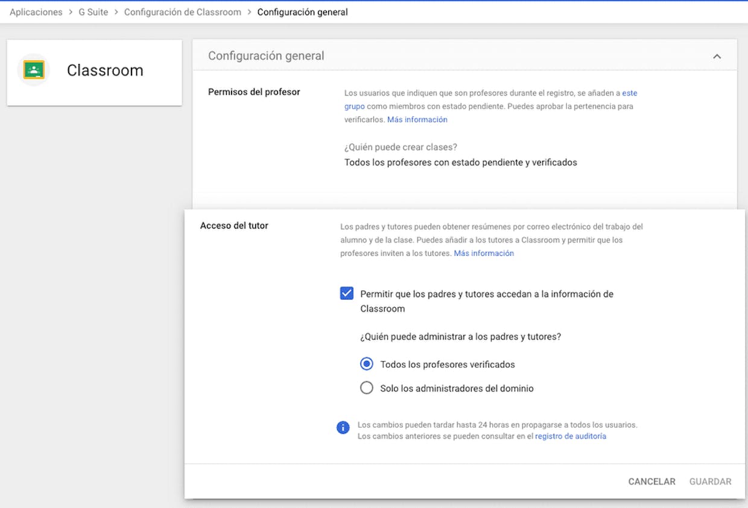
Task: Click the GUARDAR button
Action: (x=710, y=481)
